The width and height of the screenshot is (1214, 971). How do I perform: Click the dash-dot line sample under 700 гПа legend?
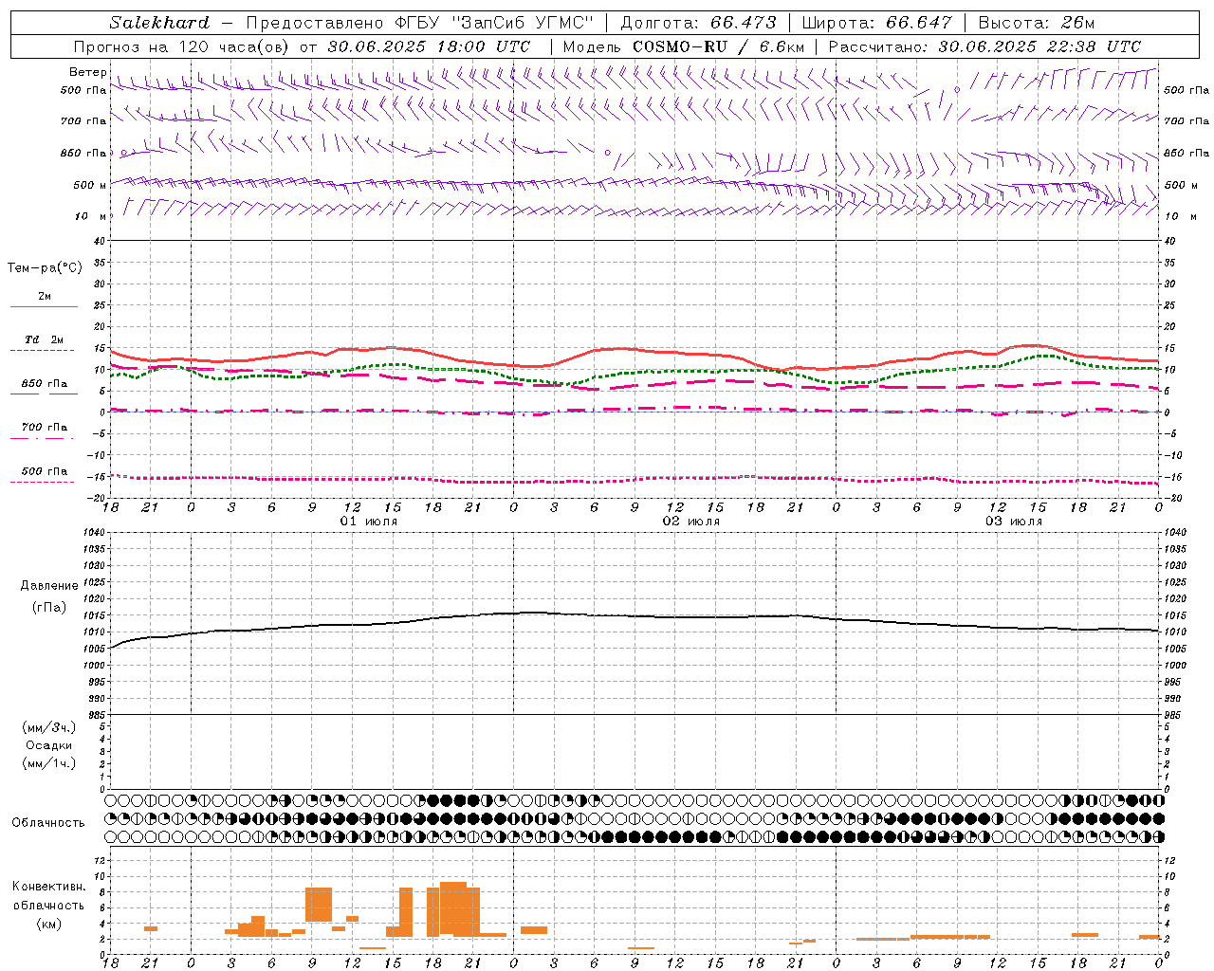(43, 439)
